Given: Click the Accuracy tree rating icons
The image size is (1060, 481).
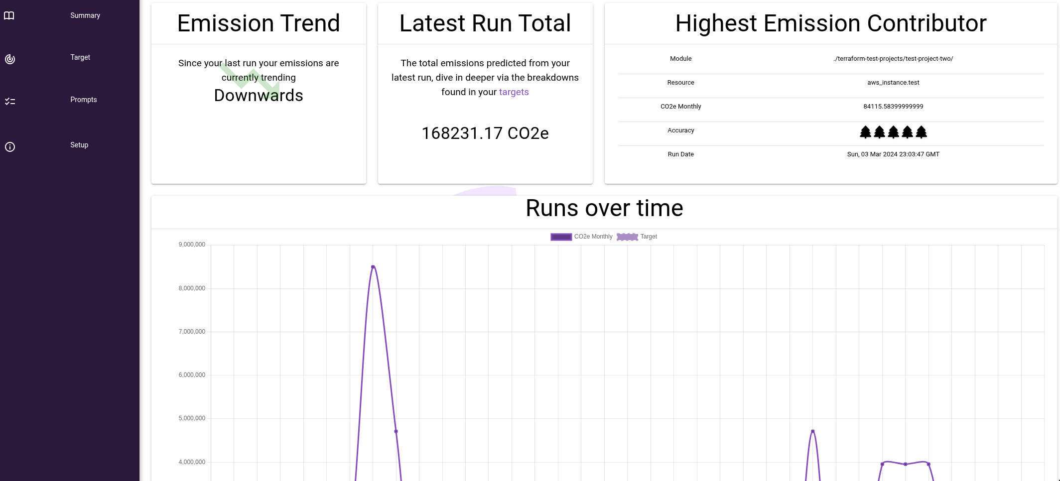Looking at the screenshot, I should (893, 132).
